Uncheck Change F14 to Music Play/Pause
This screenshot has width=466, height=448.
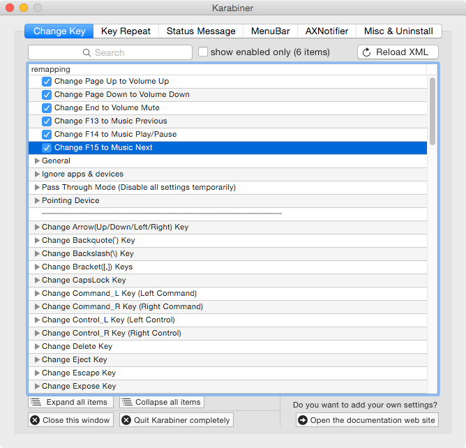pyautogui.click(x=47, y=135)
